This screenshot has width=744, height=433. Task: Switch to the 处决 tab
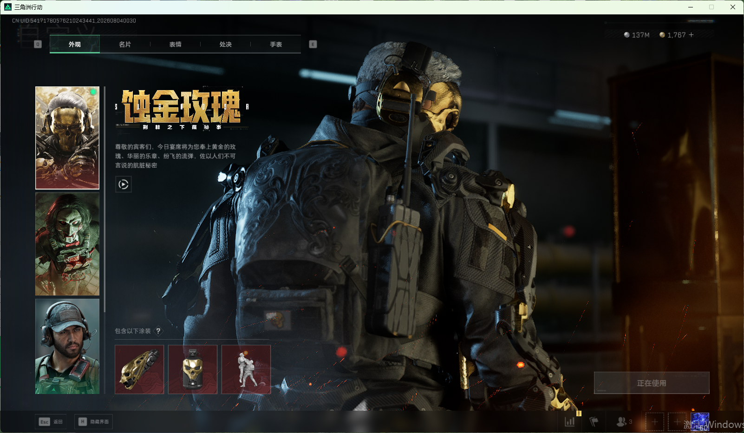(226, 44)
